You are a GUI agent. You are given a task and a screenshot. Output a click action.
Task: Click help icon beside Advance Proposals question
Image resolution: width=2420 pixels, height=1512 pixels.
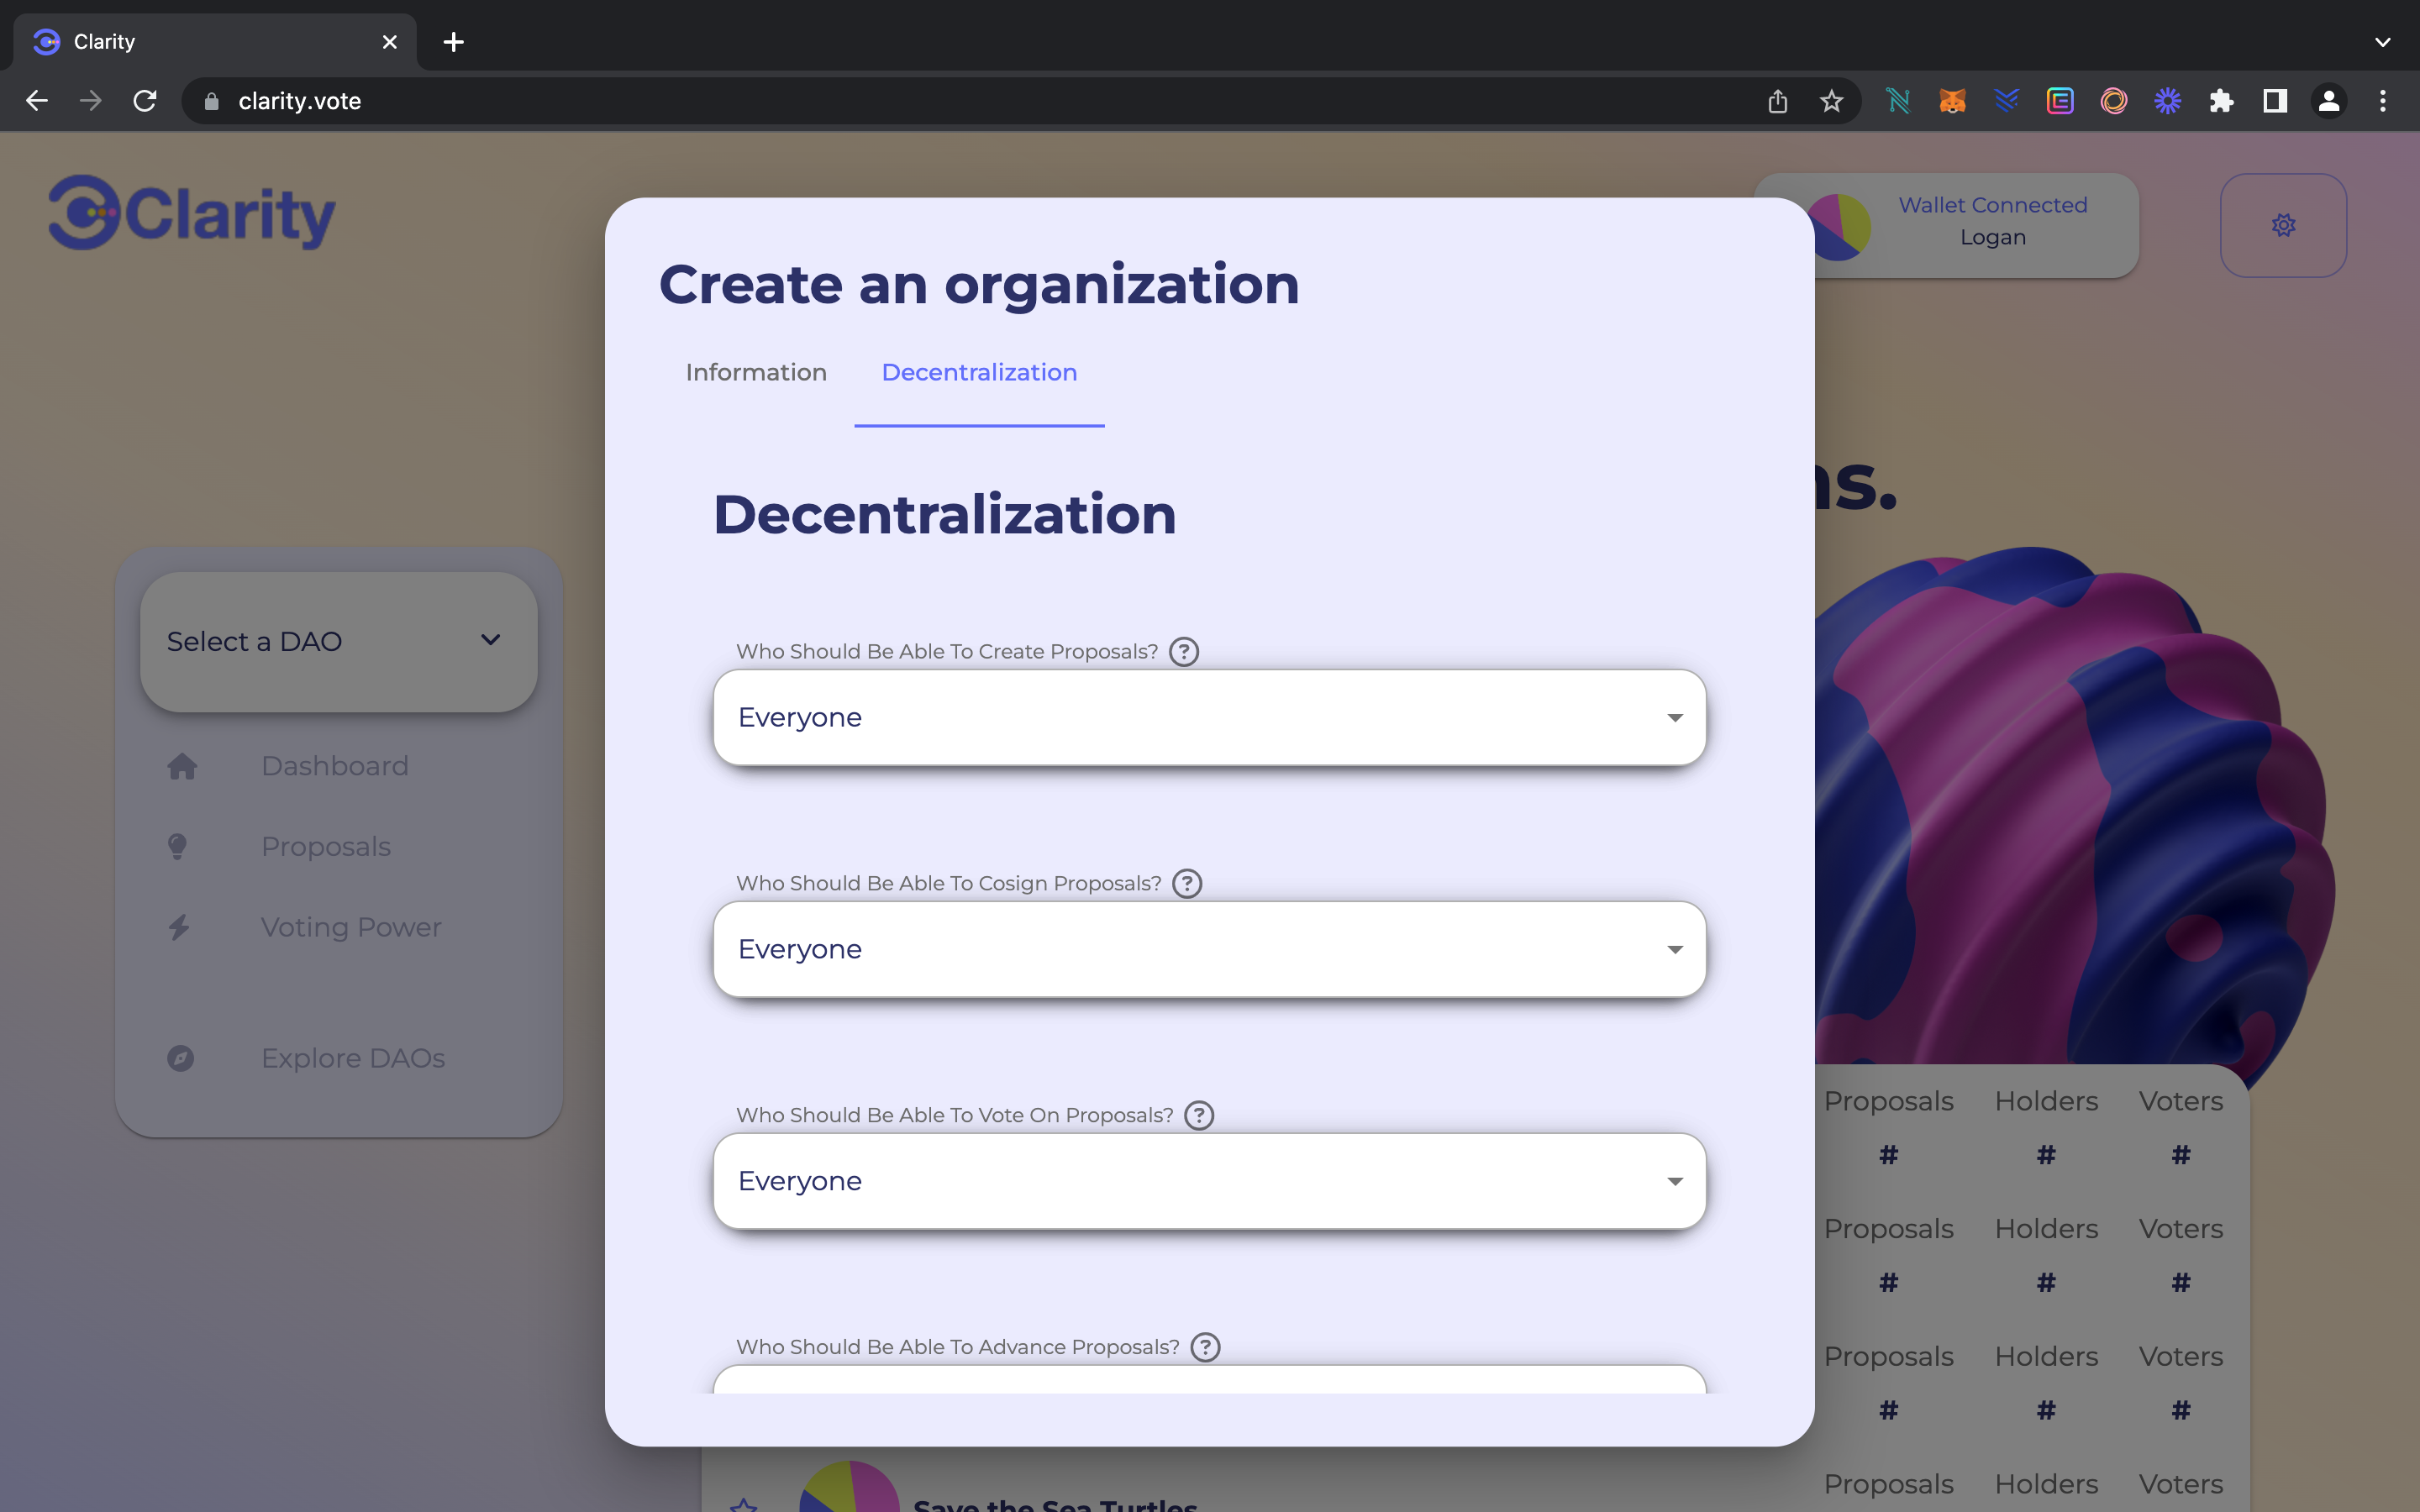tap(1205, 1347)
